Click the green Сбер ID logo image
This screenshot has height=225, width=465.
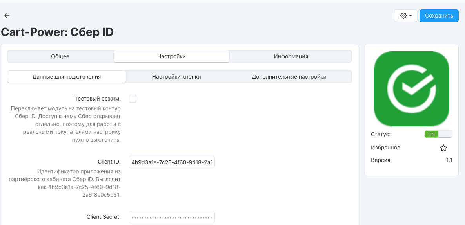click(x=412, y=89)
